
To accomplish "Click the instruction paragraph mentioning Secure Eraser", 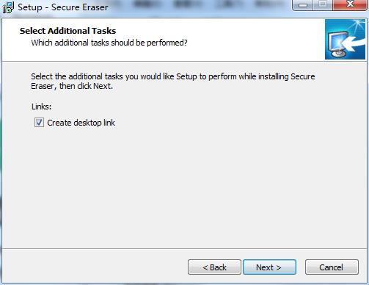I will (x=172, y=82).
